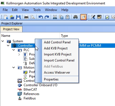This screenshot has height=106, width=115.
Task: Click the Fieldbus network icon
Action: click(20, 98)
